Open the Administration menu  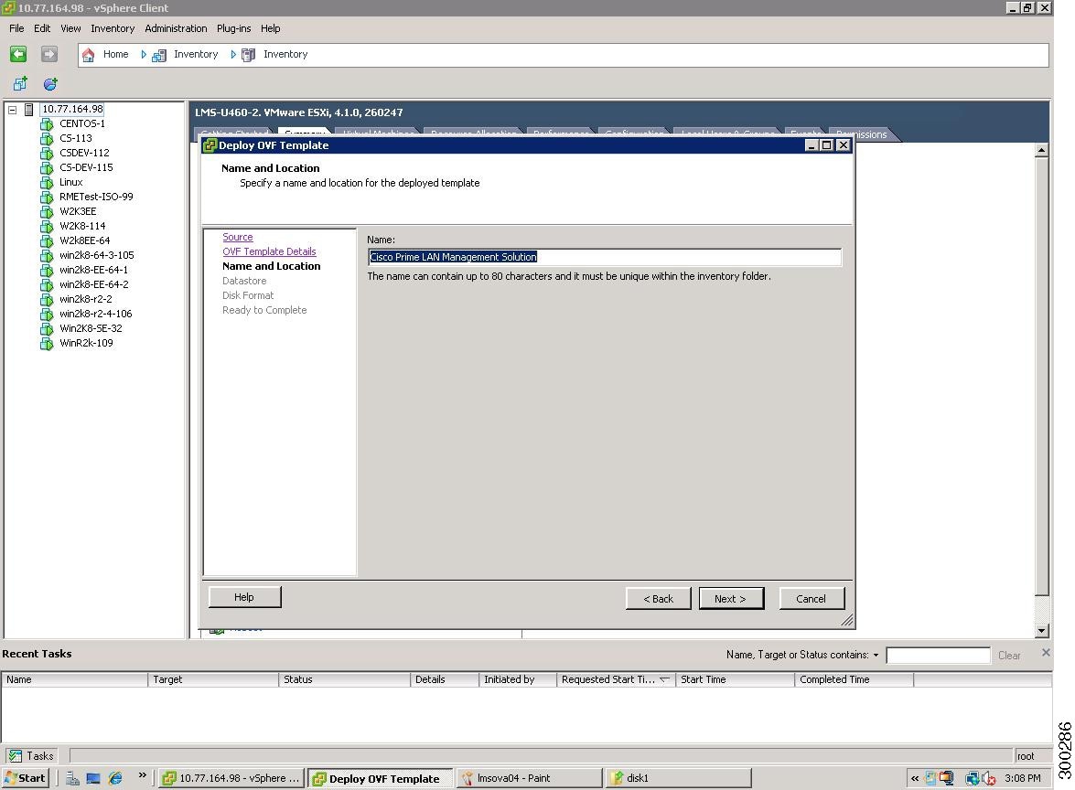176,28
